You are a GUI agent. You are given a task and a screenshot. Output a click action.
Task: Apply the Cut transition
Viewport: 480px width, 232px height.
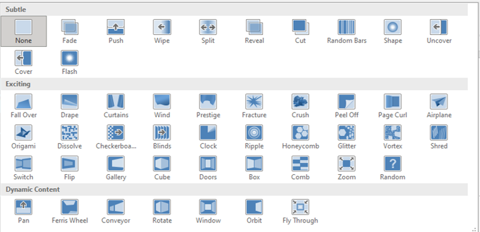pos(300,31)
